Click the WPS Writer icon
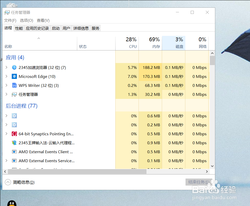Screen dimensions: 250x206 pos(14,85)
